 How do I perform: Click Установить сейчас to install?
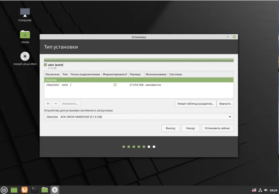click(x=217, y=128)
